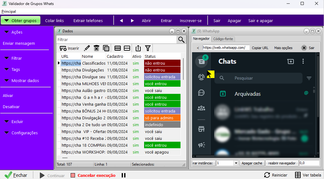The image size is (324, 179).
Task: Expand the Mostrar dados section
Action: (21, 80)
